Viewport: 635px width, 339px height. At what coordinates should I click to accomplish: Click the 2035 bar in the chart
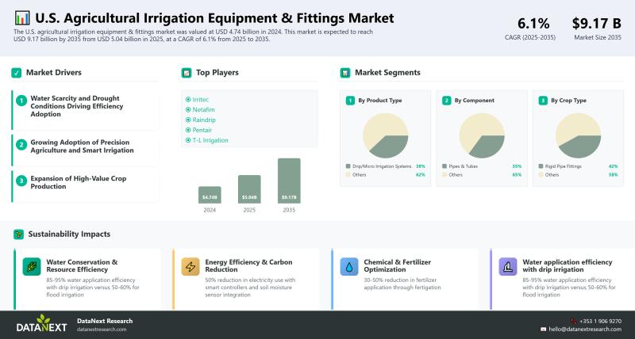(289, 181)
